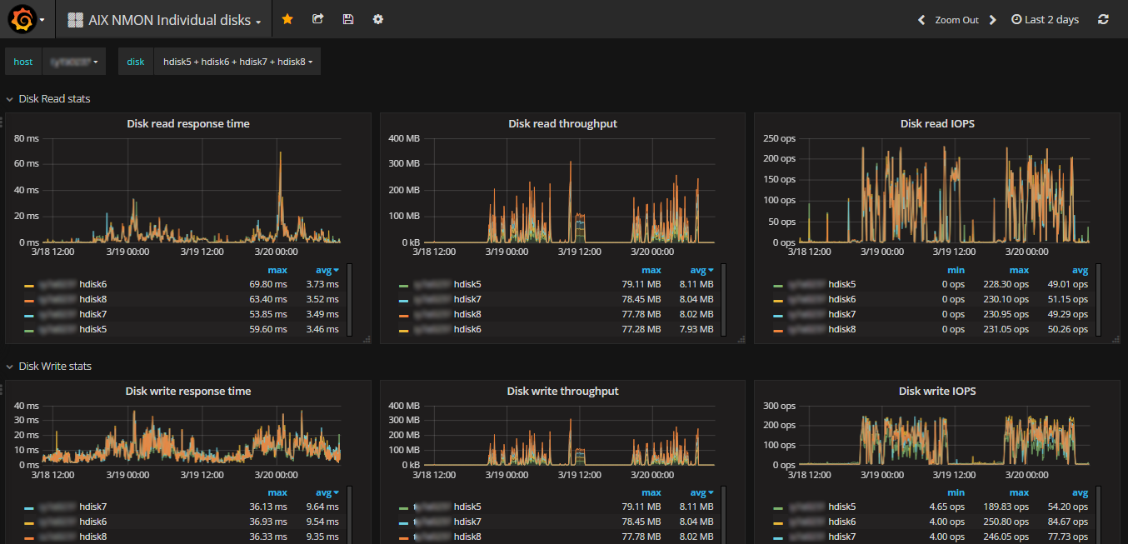
Task: Toggle hdisk5 series in Disk read IOPS legend
Action: (841, 284)
